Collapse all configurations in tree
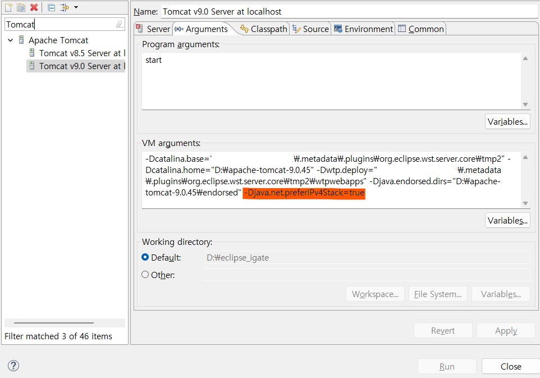Image resolution: width=540 pixels, height=378 pixels. tap(51, 7)
